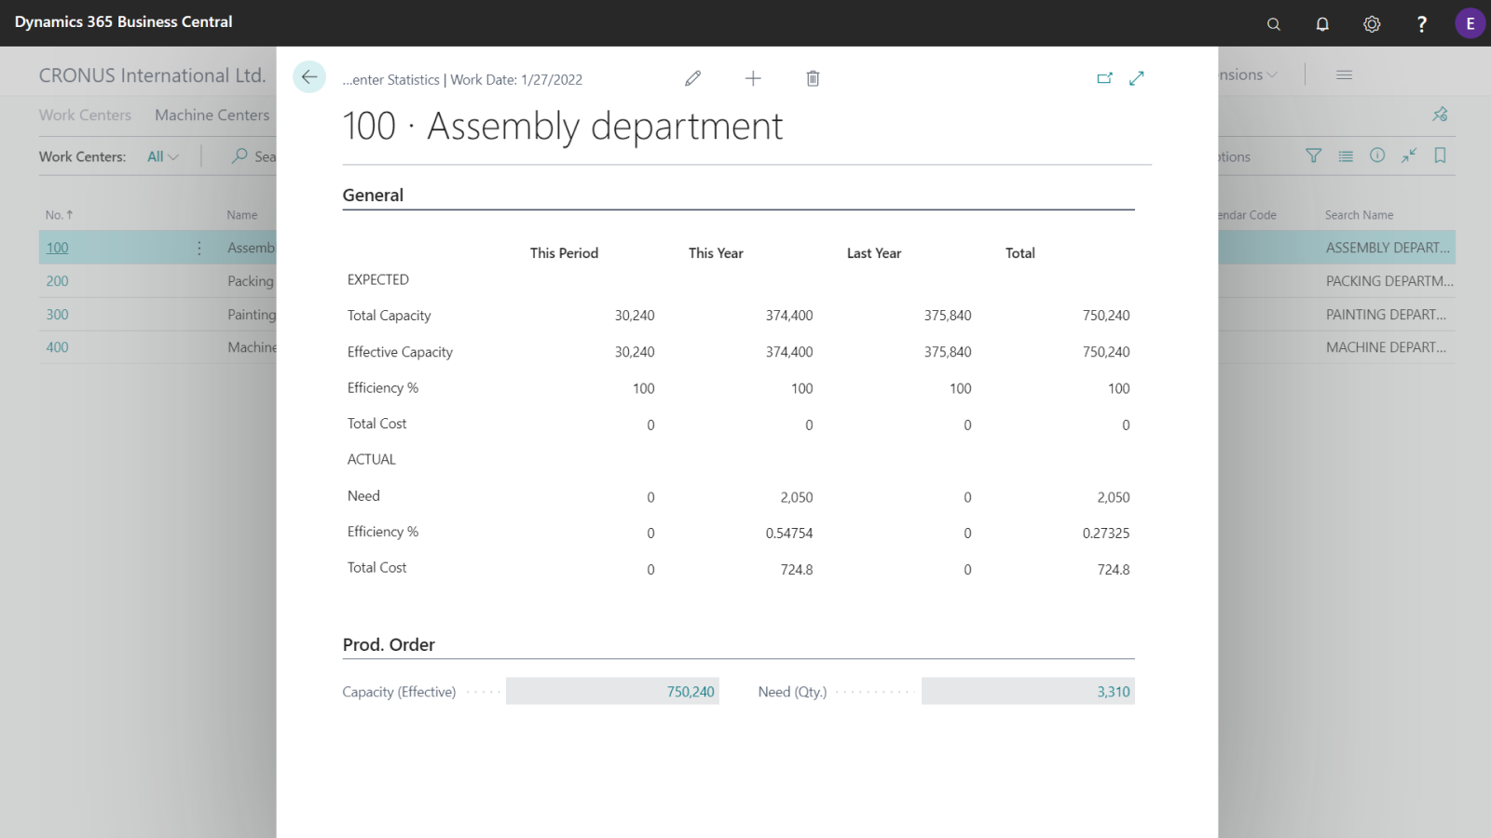Screen dimensions: 1491x838
Task: Click the trash delete icon
Action: (813, 78)
